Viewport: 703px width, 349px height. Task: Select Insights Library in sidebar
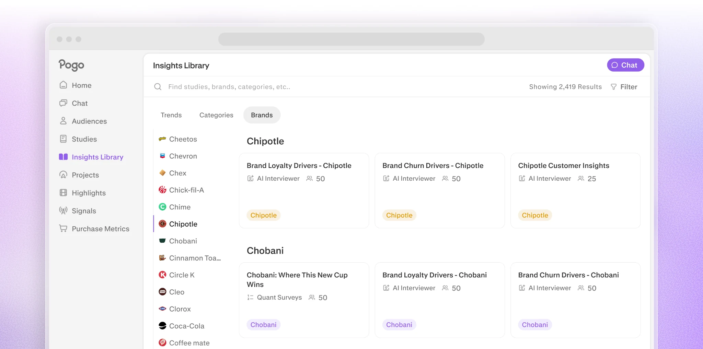pos(91,157)
